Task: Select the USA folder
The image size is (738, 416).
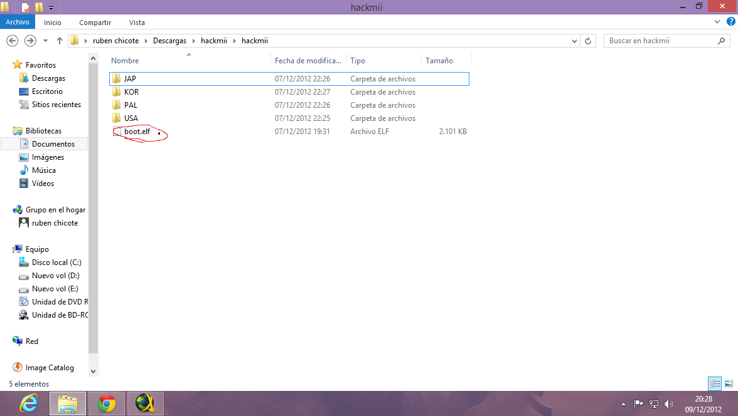Action: [x=289, y=118]
